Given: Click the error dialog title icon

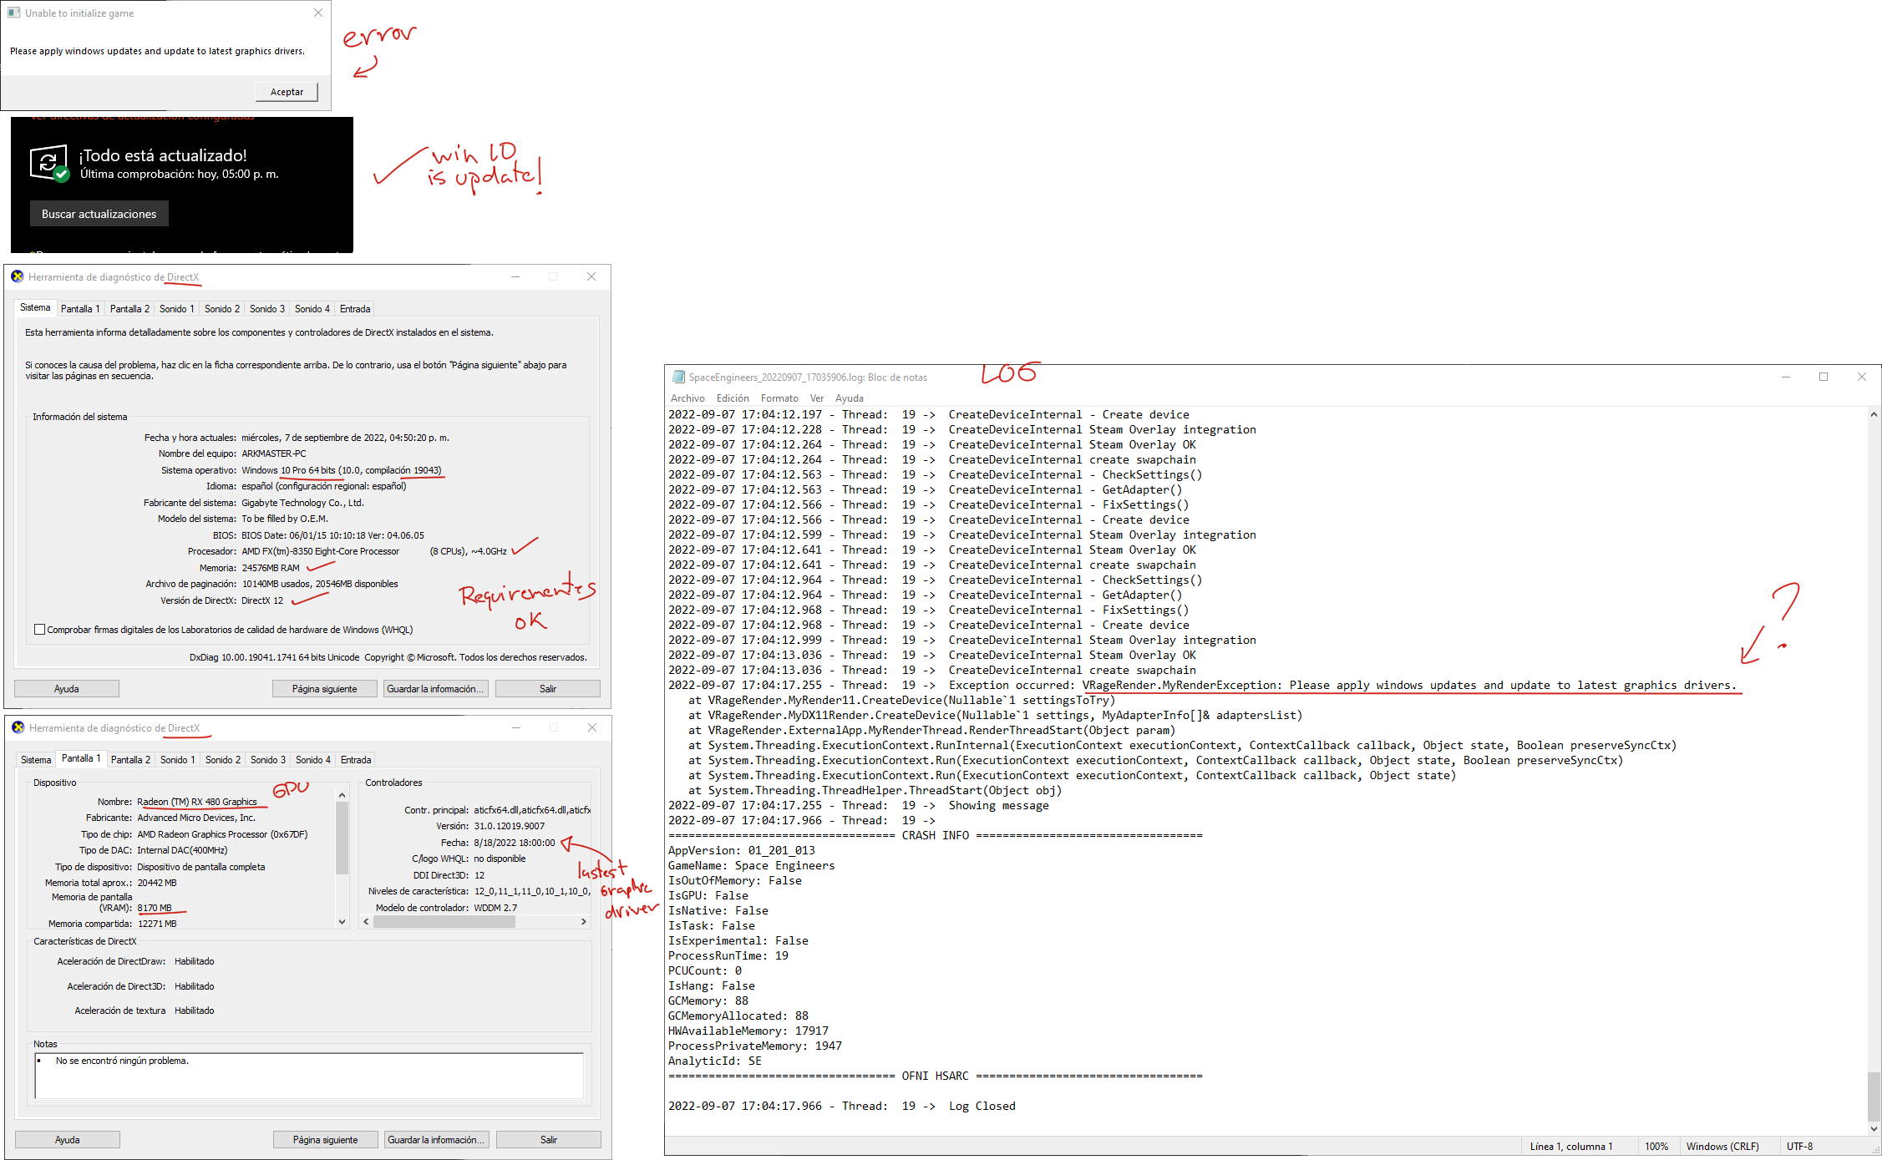Looking at the screenshot, I should [13, 13].
